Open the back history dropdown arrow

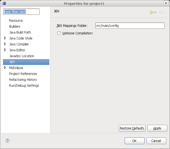(x=155, y=13)
